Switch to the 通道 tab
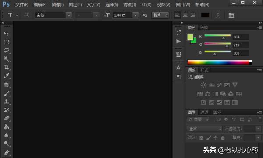Image resolution: width=263 pixels, height=158 pixels. (204, 113)
